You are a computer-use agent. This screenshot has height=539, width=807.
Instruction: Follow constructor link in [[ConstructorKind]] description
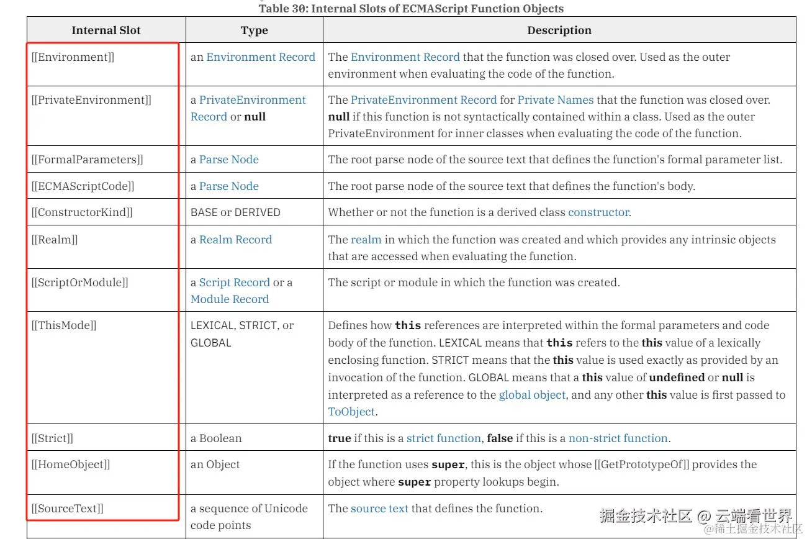598,212
